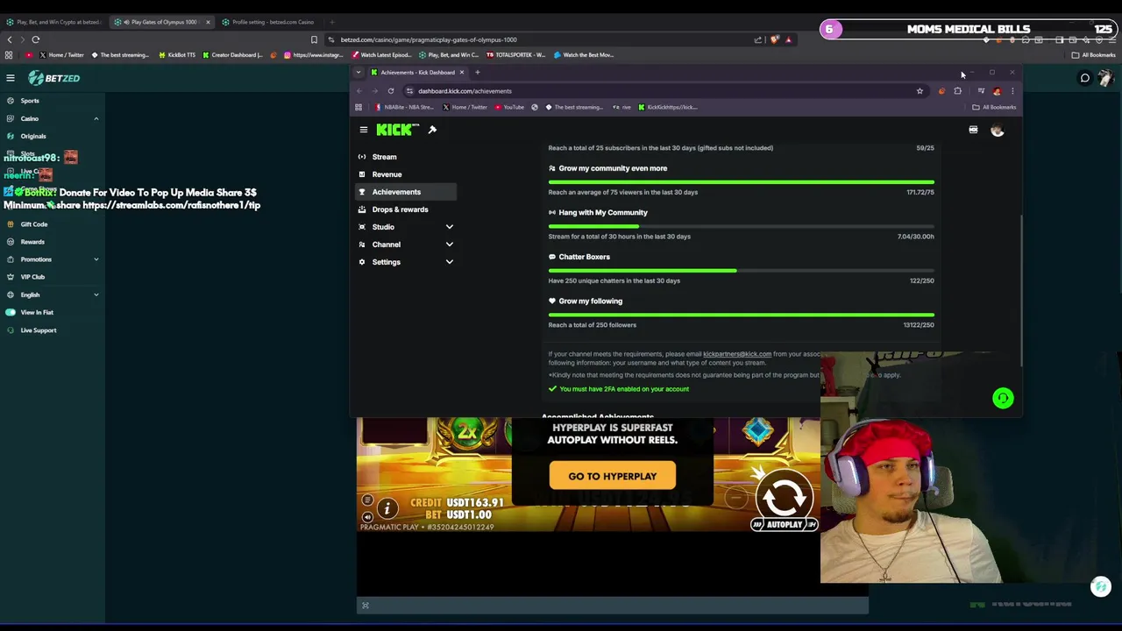Open Originals in Betzed sidebar
This screenshot has height=631, width=1122.
coord(33,136)
